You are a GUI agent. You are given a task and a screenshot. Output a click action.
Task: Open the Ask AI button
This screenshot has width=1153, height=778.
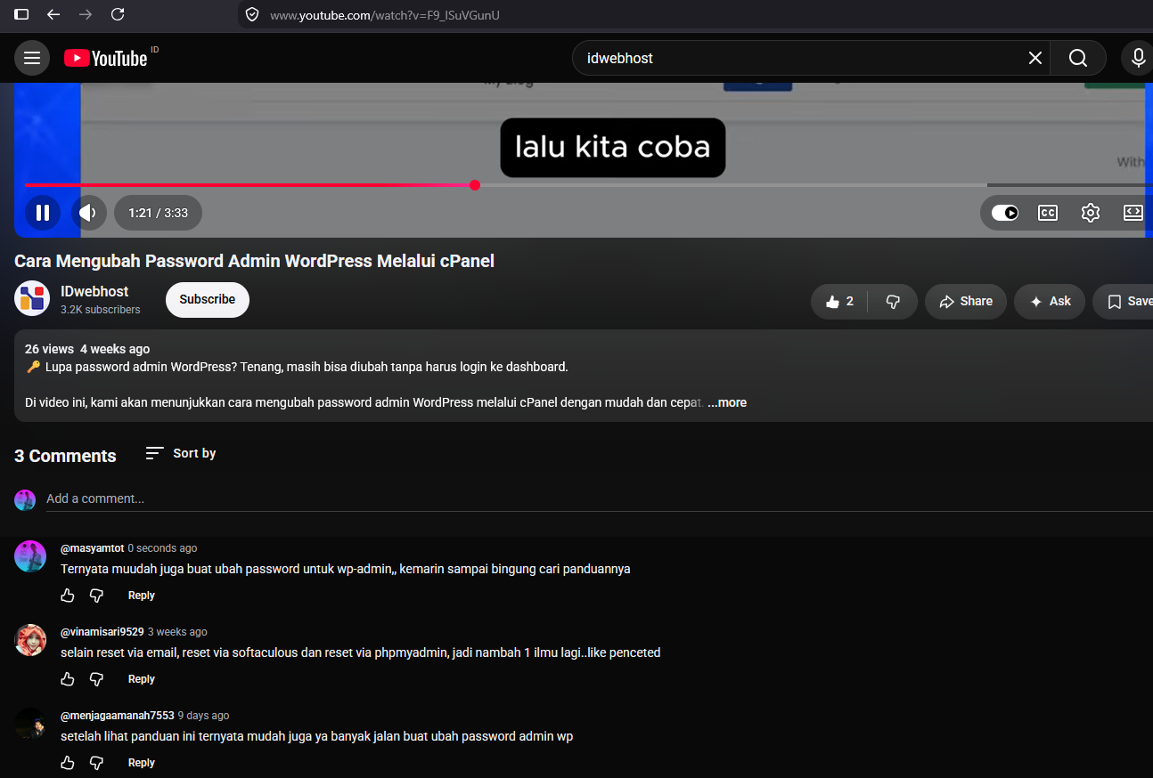pos(1050,302)
